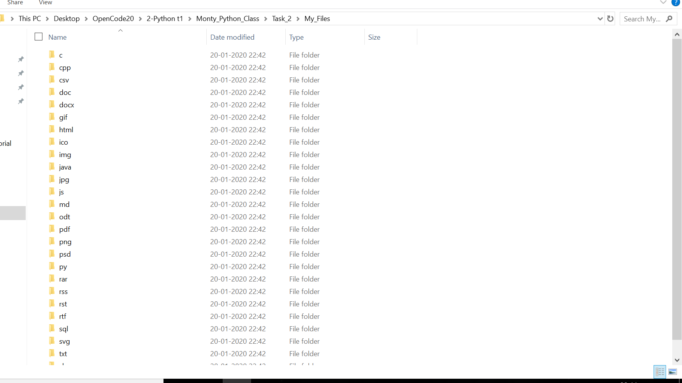Screen dimensions: 682x383
Task: Open the View tab
Action: tap(45, 3)
